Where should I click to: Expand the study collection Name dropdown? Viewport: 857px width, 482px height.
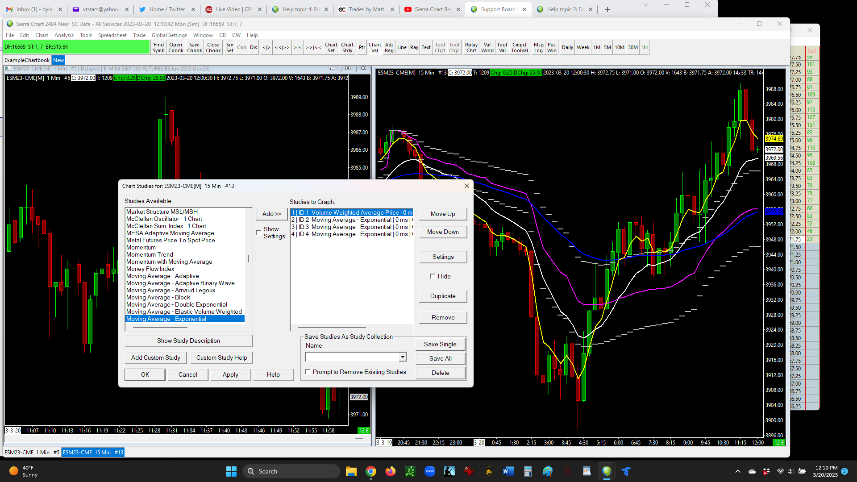403,357
